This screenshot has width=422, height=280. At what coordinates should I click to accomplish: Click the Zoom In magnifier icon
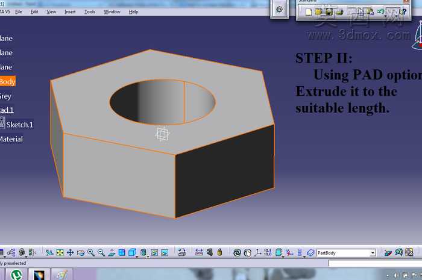(x=91, y=252)
